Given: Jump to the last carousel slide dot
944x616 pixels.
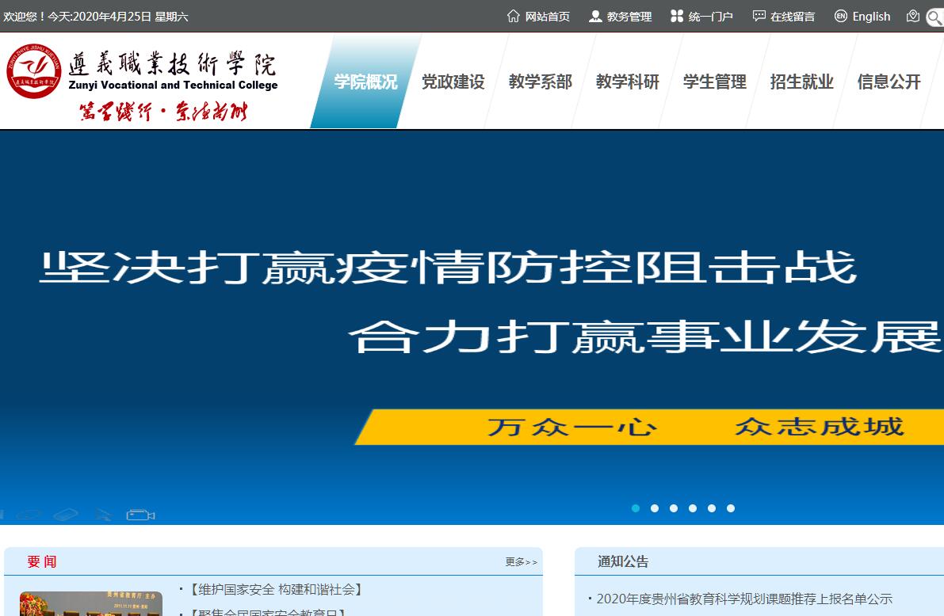Looking at the screenshot, I should [731, 508].
